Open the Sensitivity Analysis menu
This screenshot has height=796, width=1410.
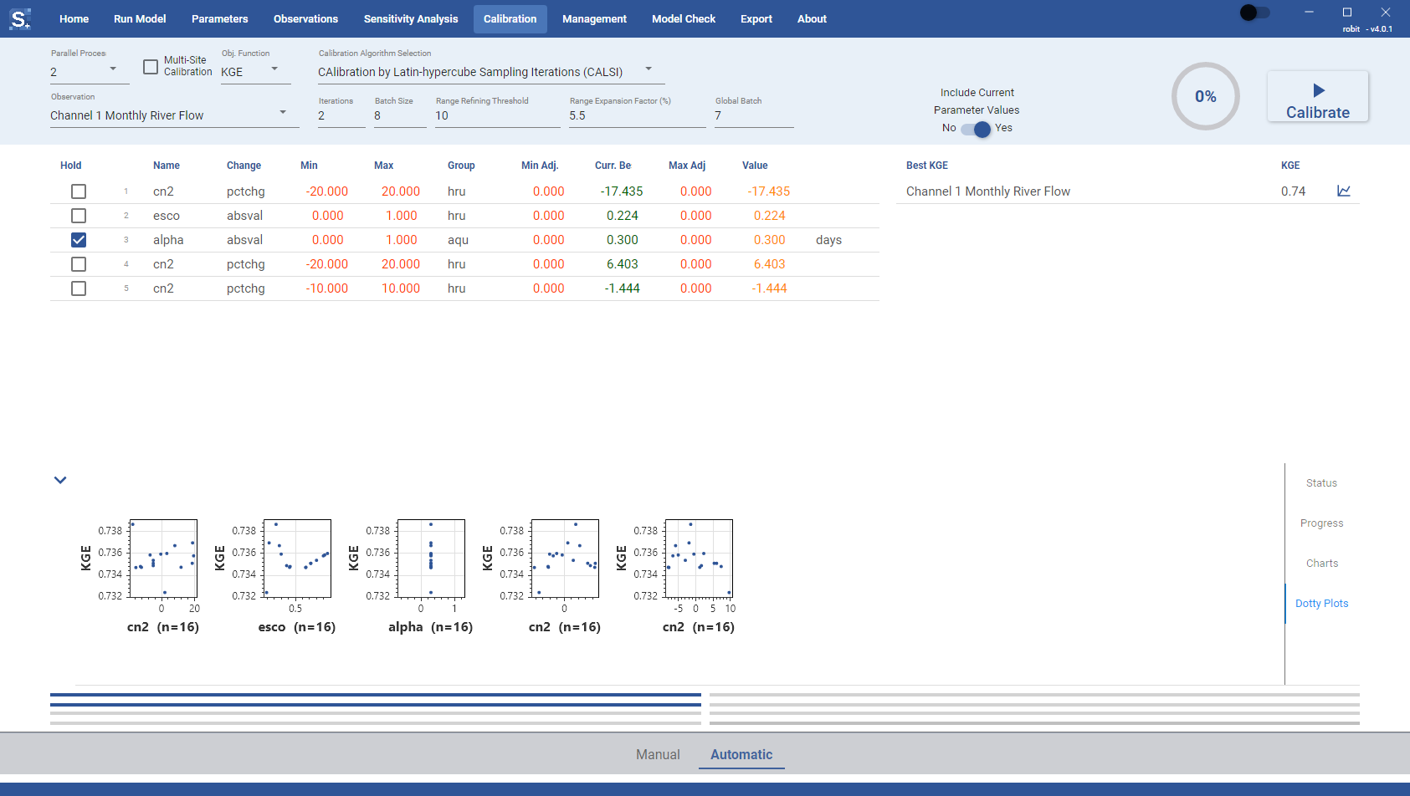[411, 18]
